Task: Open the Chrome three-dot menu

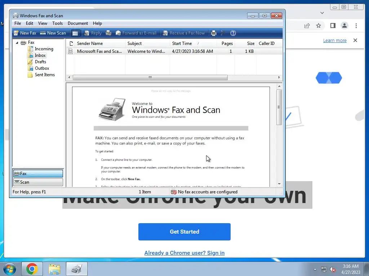Action: pos(356,26)
